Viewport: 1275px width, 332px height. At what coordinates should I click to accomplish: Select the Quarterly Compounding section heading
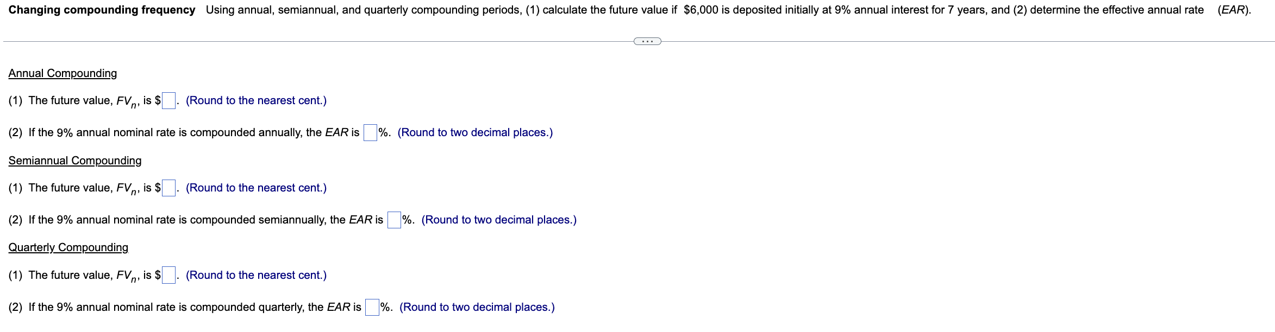(x=67, y=247)
